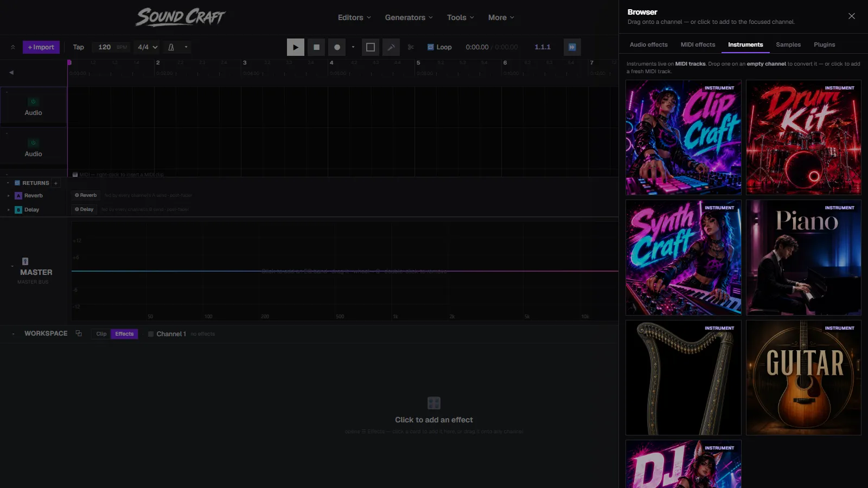
Task: Click the Record button in transport
Action: click(337, 47)
